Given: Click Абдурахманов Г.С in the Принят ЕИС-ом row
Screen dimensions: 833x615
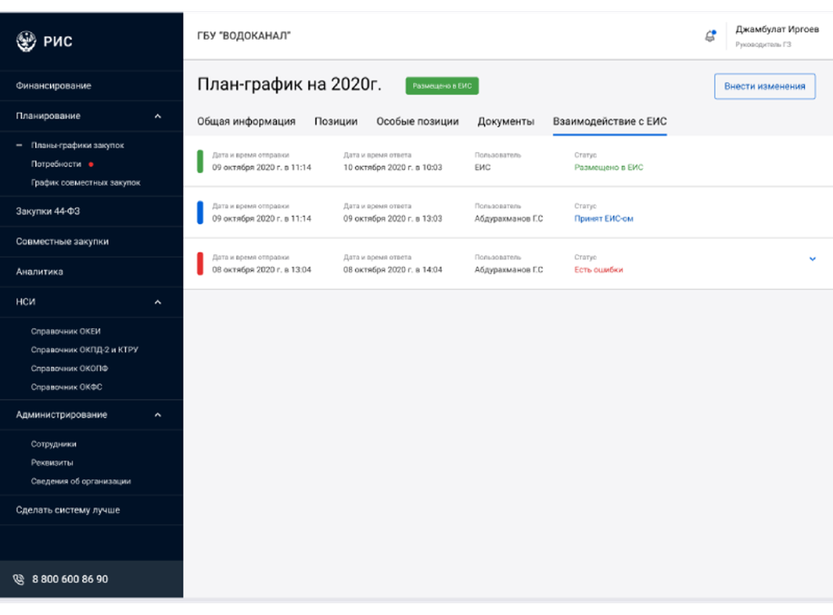Looking at the screenshot, I should point(509,219).
